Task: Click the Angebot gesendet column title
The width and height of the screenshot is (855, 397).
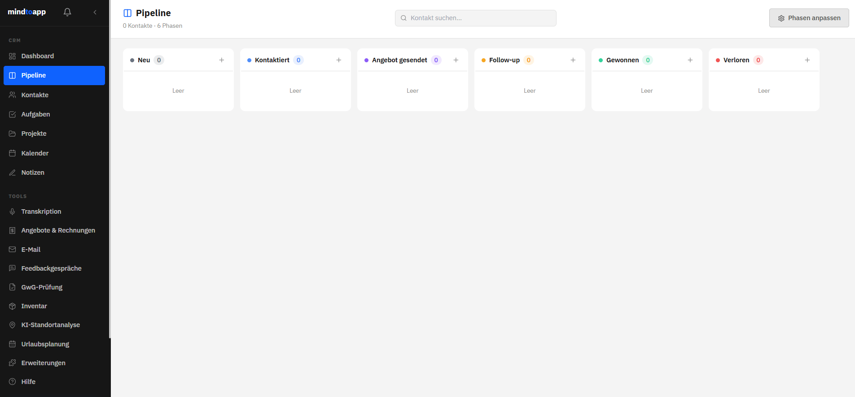Action: pos(399,60)
